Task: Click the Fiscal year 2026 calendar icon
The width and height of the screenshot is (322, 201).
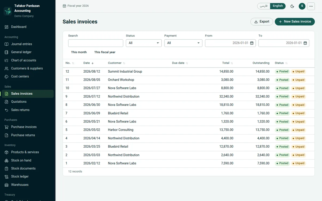Action: coord(64,6)
